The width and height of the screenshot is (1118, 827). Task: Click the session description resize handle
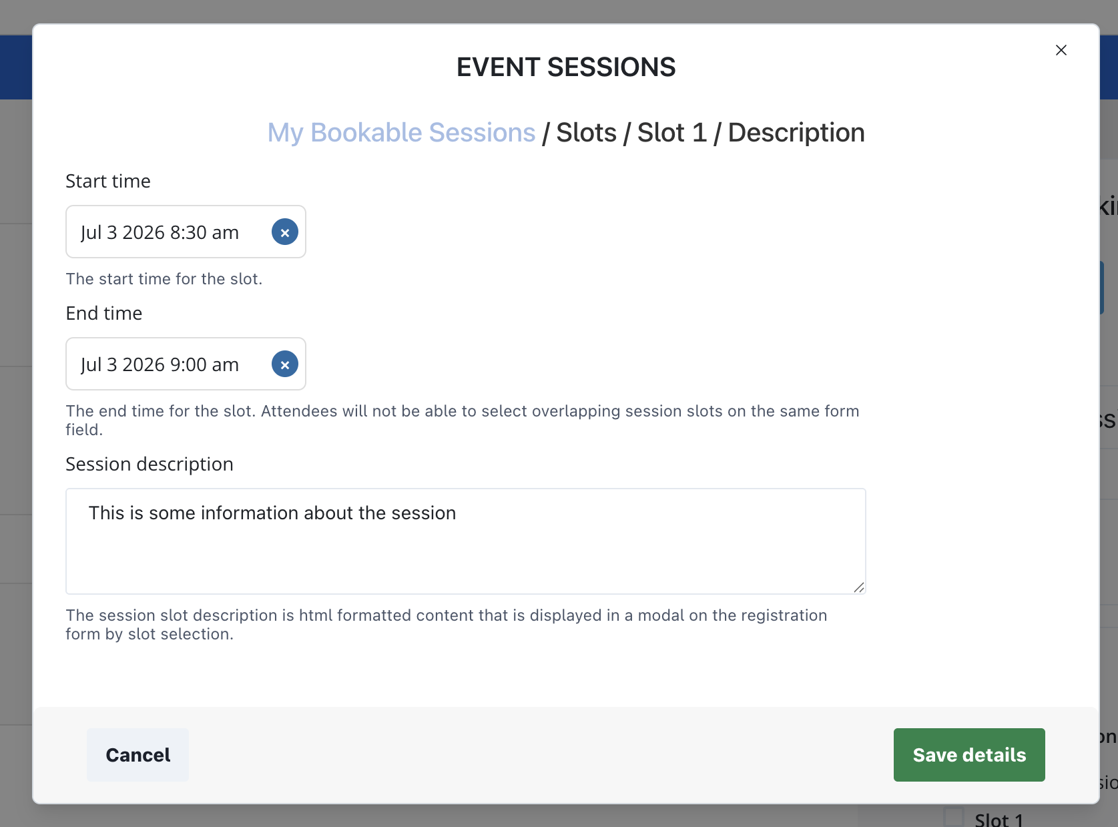click(858, 587)
